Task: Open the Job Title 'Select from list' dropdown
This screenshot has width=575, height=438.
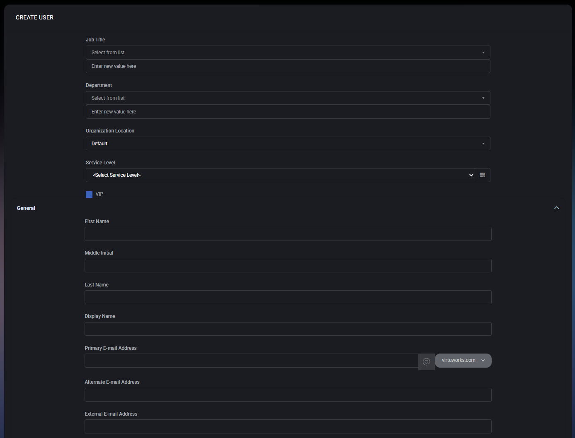Action: 288,52
